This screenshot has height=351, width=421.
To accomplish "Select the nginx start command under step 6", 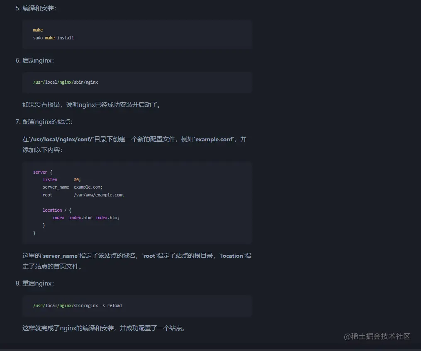I will pyautogui.click(x=66, y=82).
